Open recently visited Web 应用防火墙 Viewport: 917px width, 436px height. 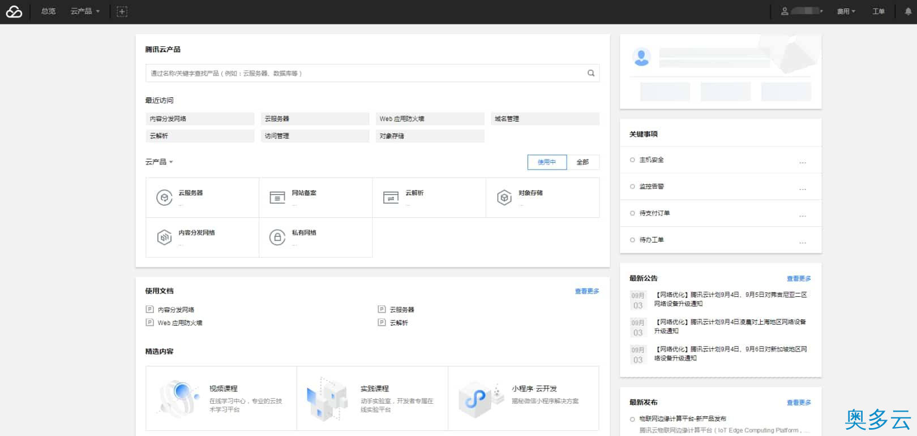click(x=430, y=119)
